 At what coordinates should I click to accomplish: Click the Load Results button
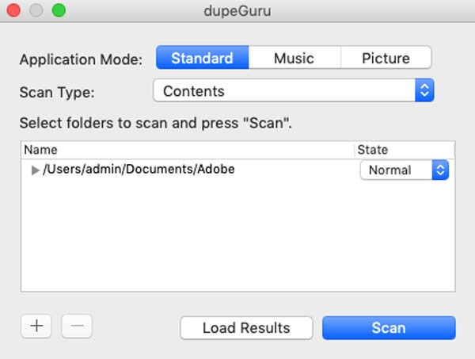coord(246,327)
